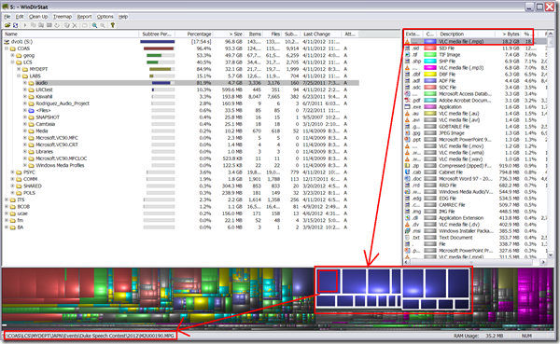Expand the ITS folder node
This screenshot has height=344, width=560.
[7, 200]
